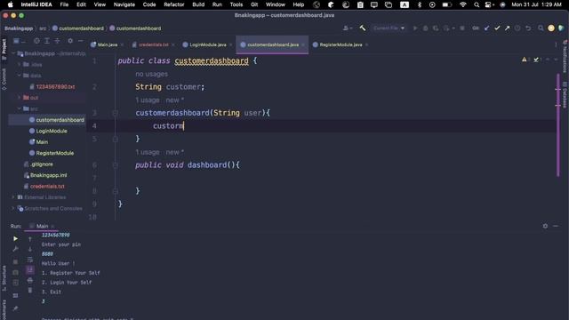
Task: Click the macOS Wi-Fi status icon
Action: coord(462,4)
